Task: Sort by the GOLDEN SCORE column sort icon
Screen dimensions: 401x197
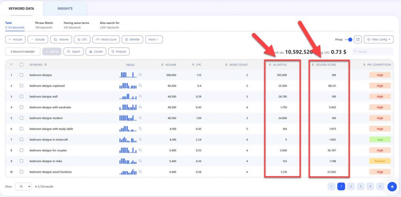Action: 313,65
